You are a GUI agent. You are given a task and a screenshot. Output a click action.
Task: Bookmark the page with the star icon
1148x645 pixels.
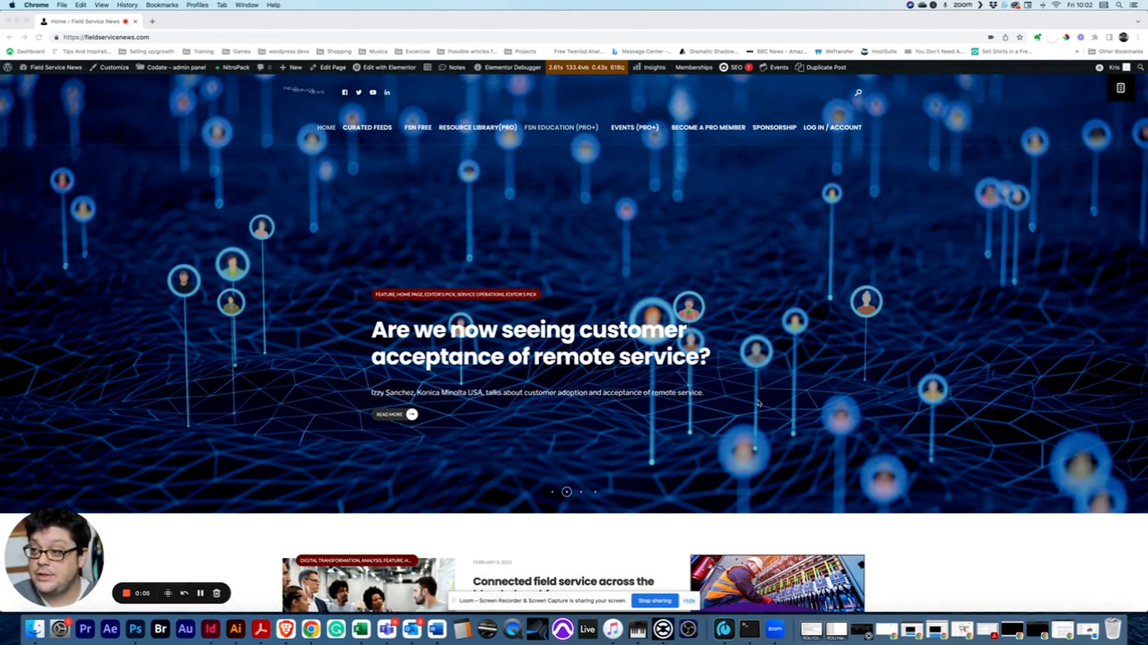[1020, 37]
